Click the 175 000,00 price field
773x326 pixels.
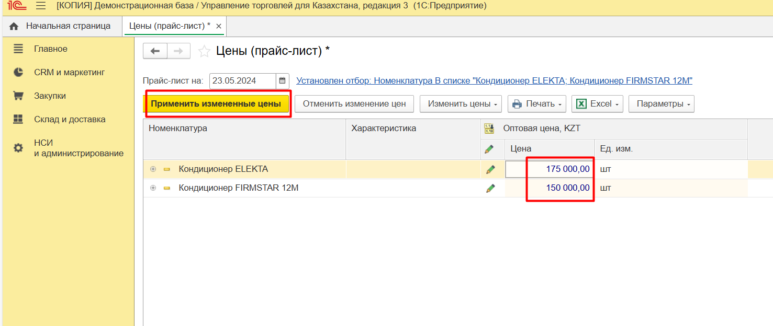coord(550,169)
